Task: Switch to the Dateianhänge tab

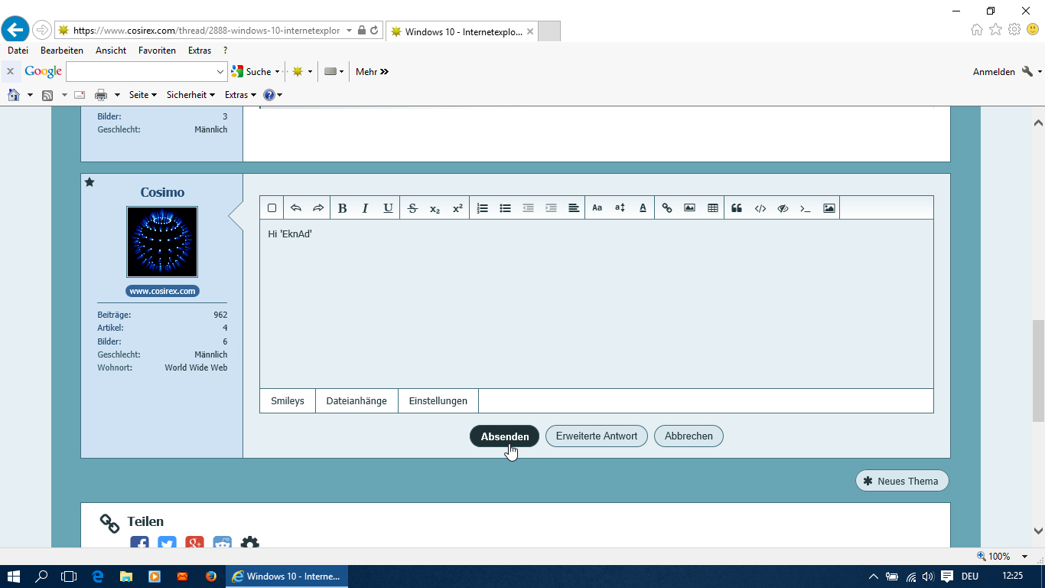Action: pos(356,401)
